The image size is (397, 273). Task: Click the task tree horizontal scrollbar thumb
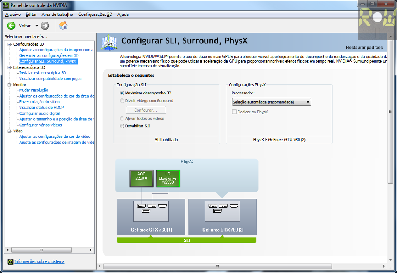tap(41, 250)
